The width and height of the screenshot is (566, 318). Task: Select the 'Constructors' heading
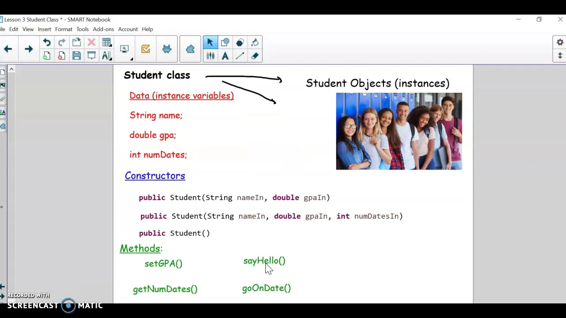[155, 176]
